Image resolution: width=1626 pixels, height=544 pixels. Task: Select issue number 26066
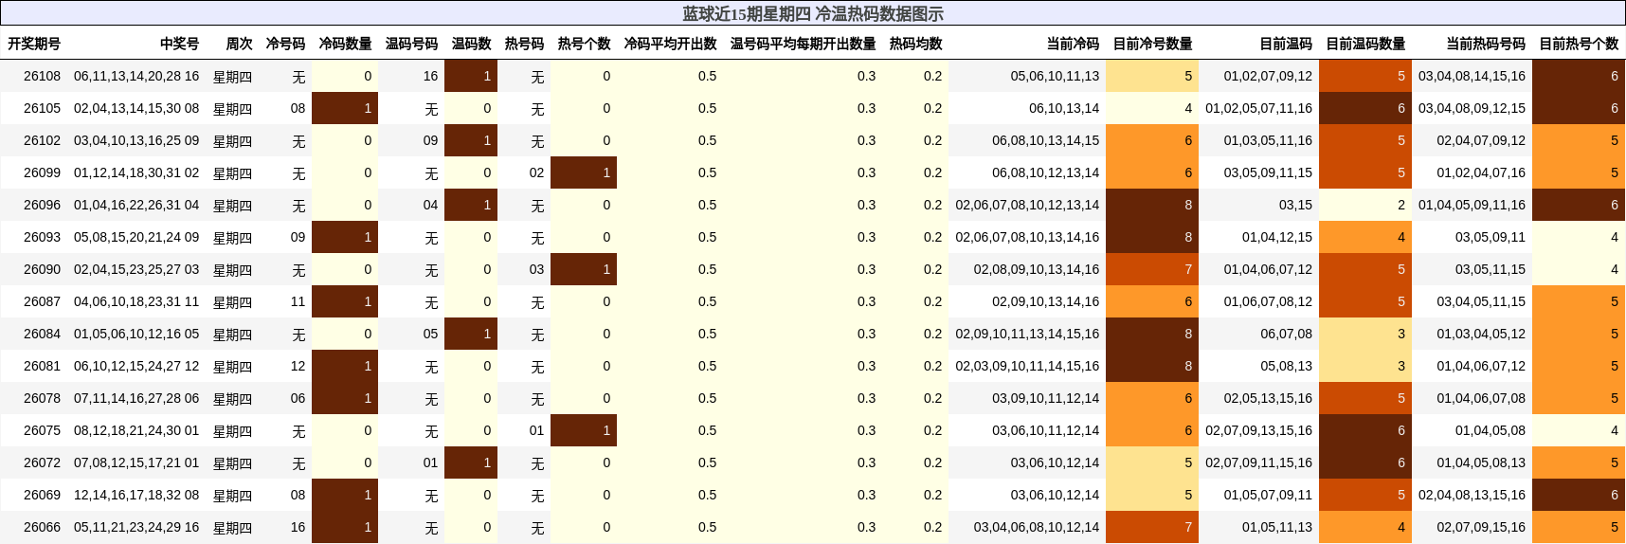42,527
